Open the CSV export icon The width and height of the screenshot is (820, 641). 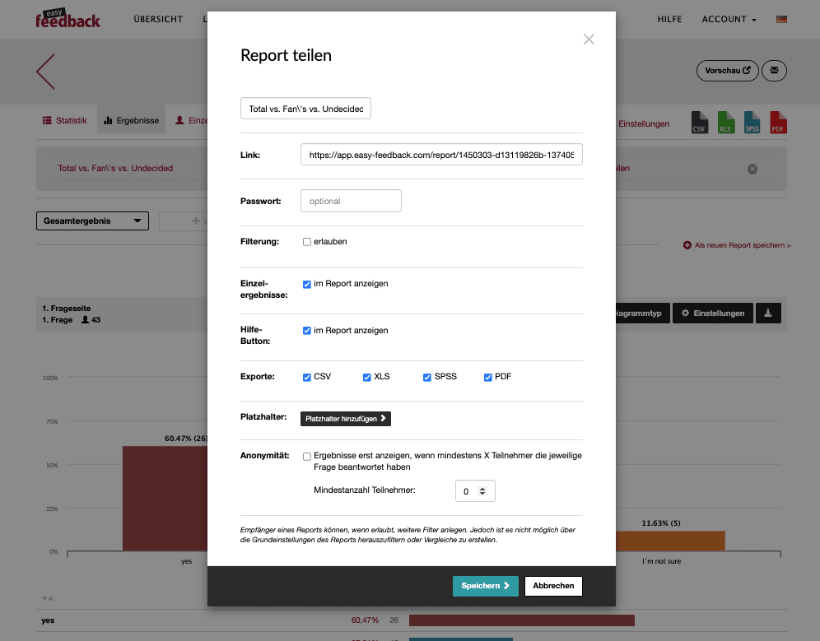699,123
